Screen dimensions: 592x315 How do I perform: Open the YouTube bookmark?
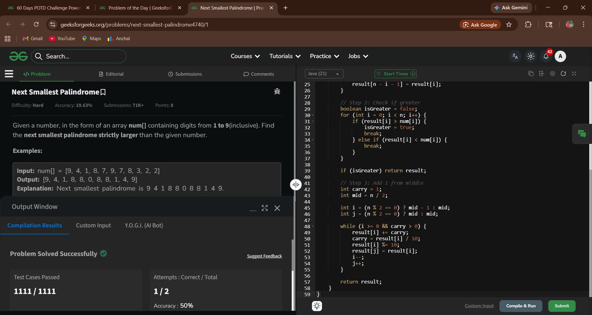tap(62, 39)
